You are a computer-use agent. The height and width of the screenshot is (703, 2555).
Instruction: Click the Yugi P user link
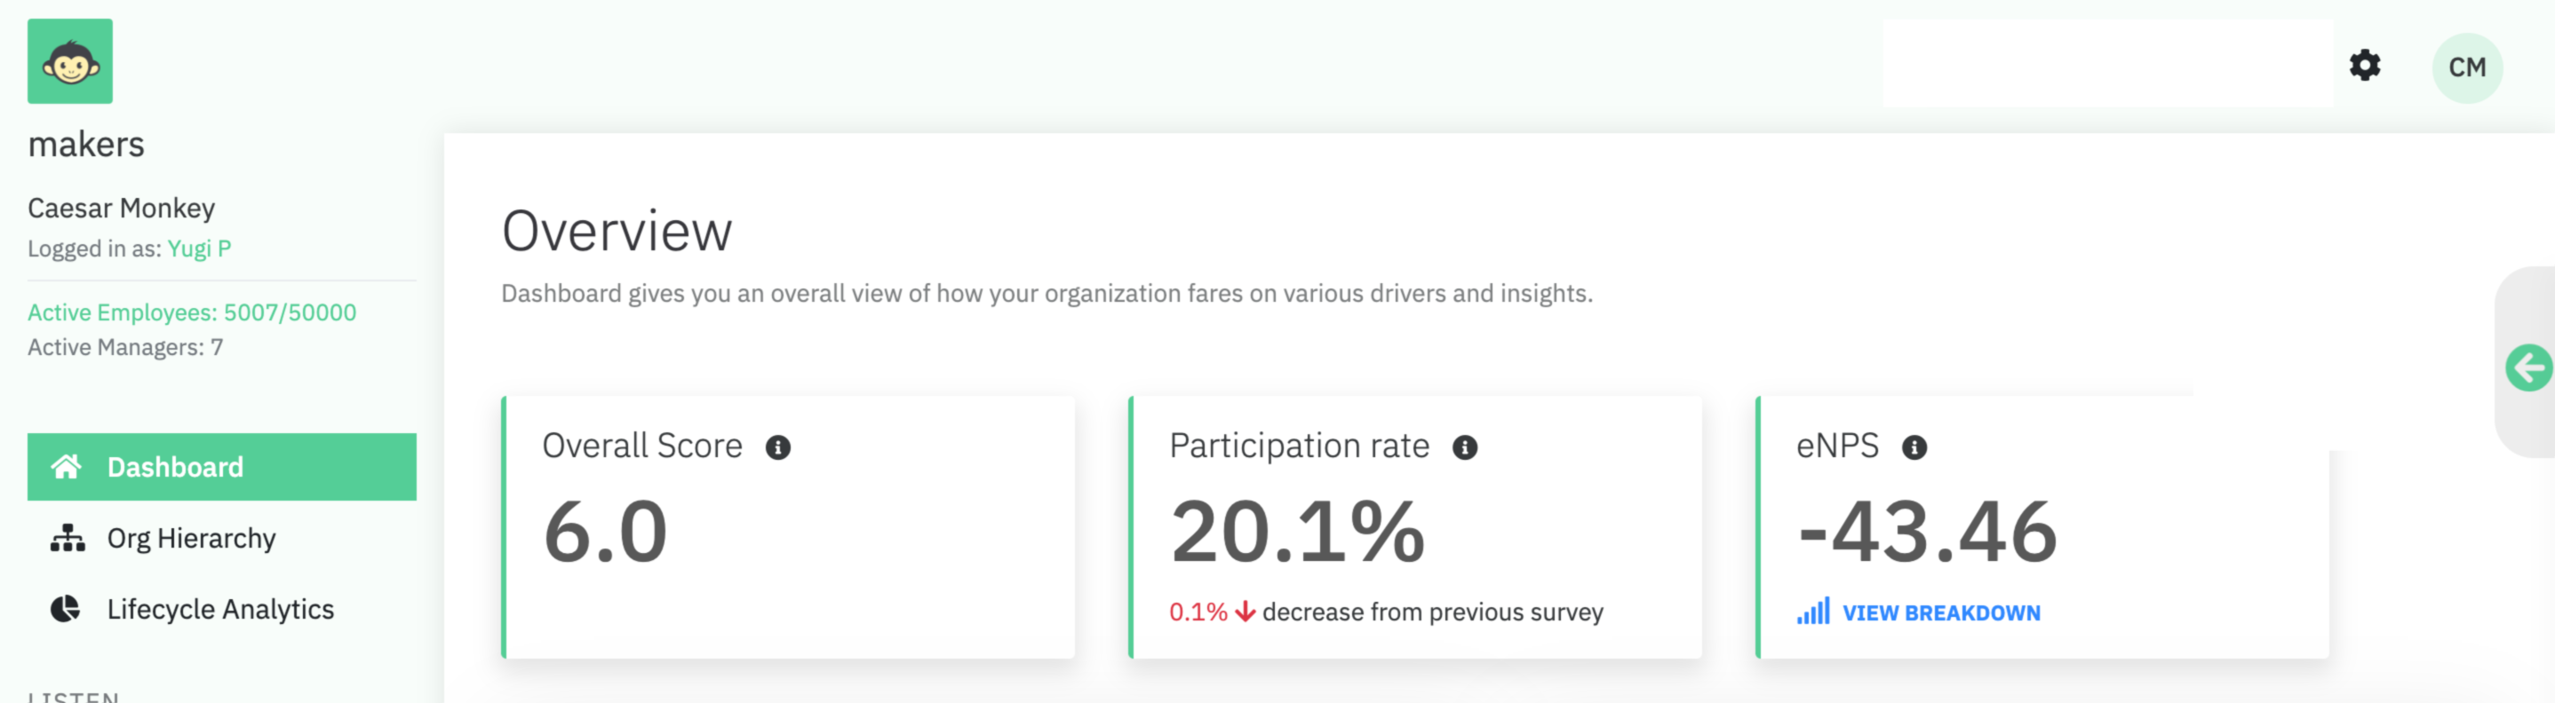[x=198, y=249]
